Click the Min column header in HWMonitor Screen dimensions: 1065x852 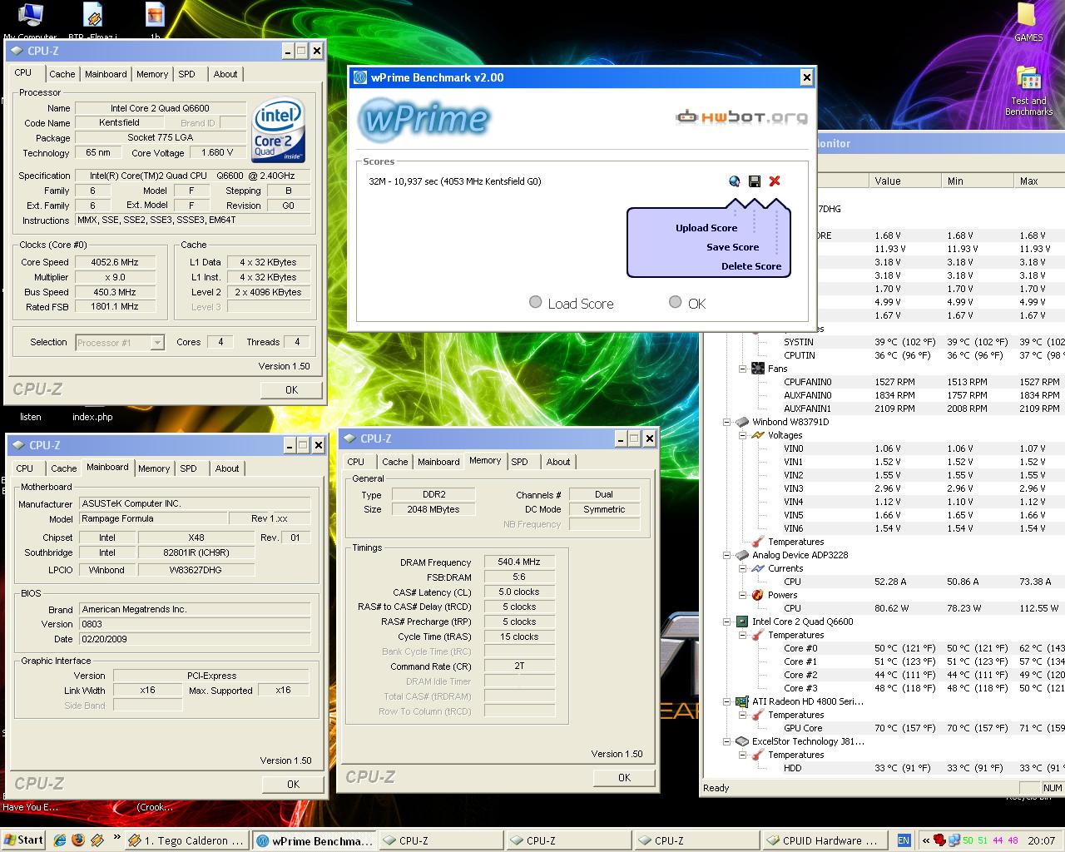[978, 181]
